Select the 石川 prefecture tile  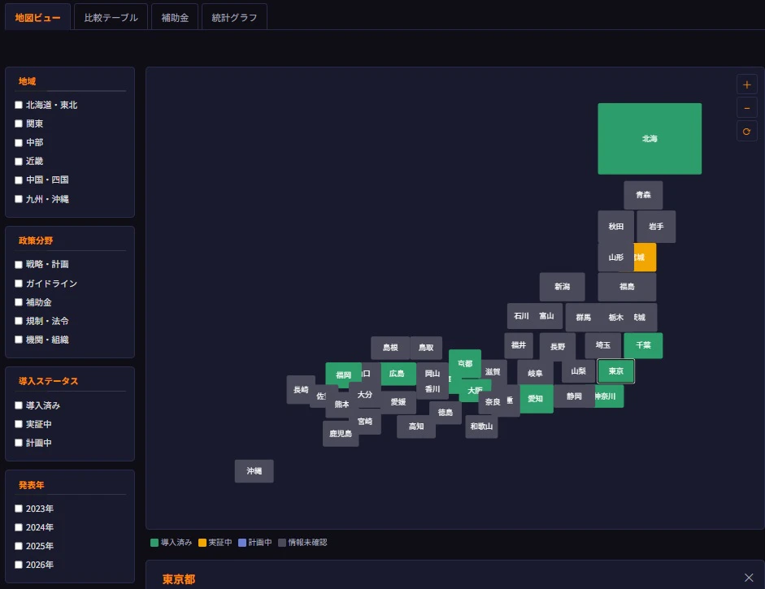point(521,316)
